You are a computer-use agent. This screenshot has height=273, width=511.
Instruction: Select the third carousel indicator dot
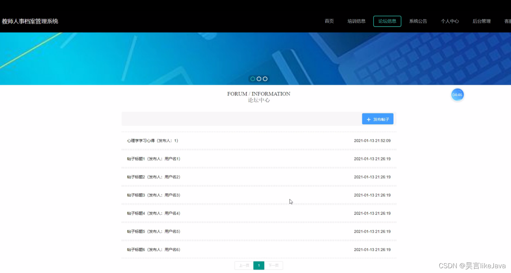(265, 79)
